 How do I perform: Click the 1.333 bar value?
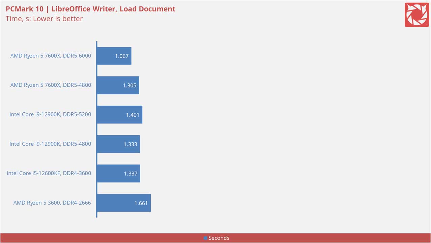[x=131, y=144]
